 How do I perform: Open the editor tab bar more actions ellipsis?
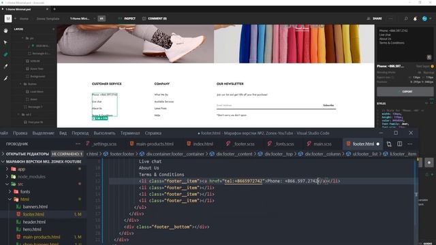(410, 144)
